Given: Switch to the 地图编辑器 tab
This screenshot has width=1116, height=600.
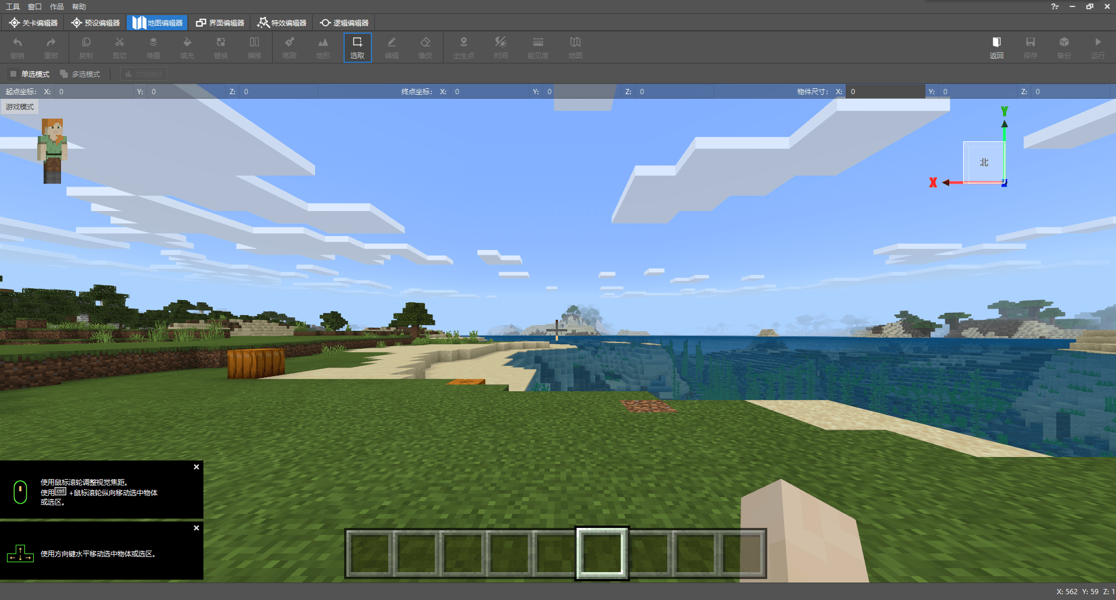Looking at the screenshot, I should pyautogui.click(x=158, y=23).
